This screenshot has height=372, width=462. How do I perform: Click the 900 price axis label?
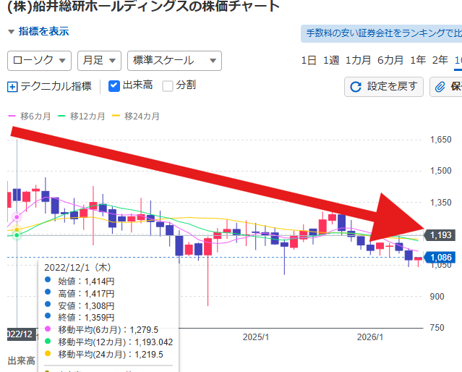point(437,297)
